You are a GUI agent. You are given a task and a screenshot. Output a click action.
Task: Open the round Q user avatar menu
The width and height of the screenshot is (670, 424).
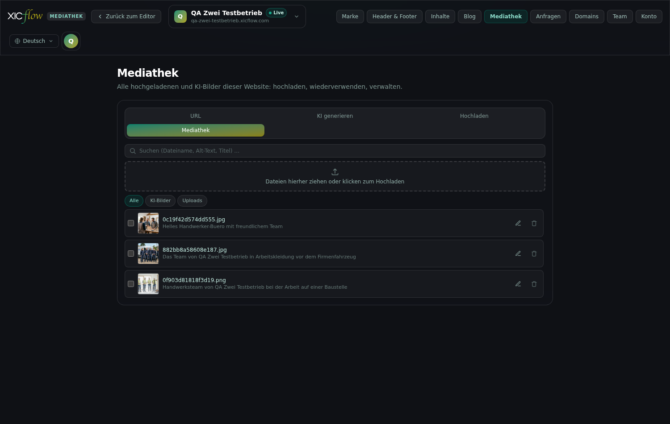pyautogui.click(x=71, y=41)
